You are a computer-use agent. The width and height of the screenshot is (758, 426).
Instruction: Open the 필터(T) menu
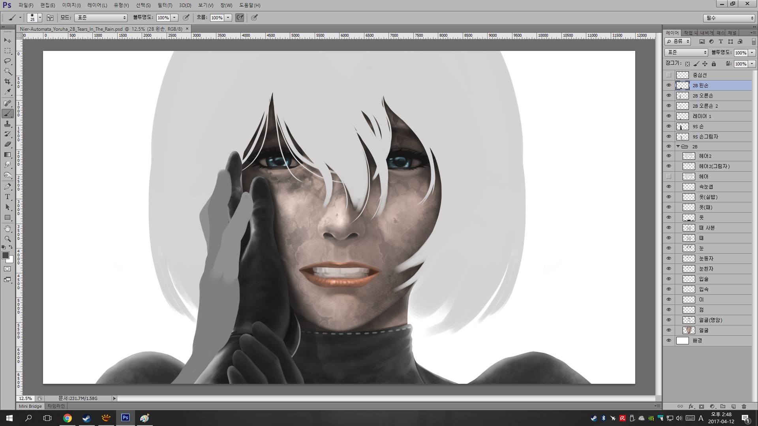[x=165, y=5]
